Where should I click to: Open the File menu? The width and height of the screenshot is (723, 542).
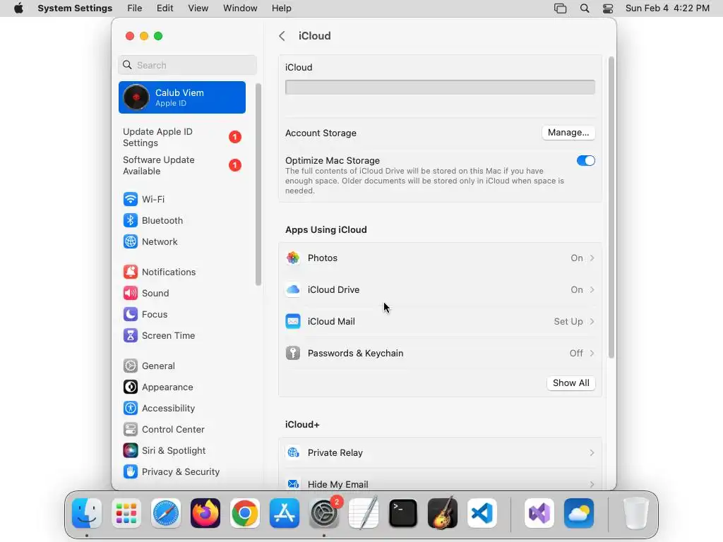(135, 8)
